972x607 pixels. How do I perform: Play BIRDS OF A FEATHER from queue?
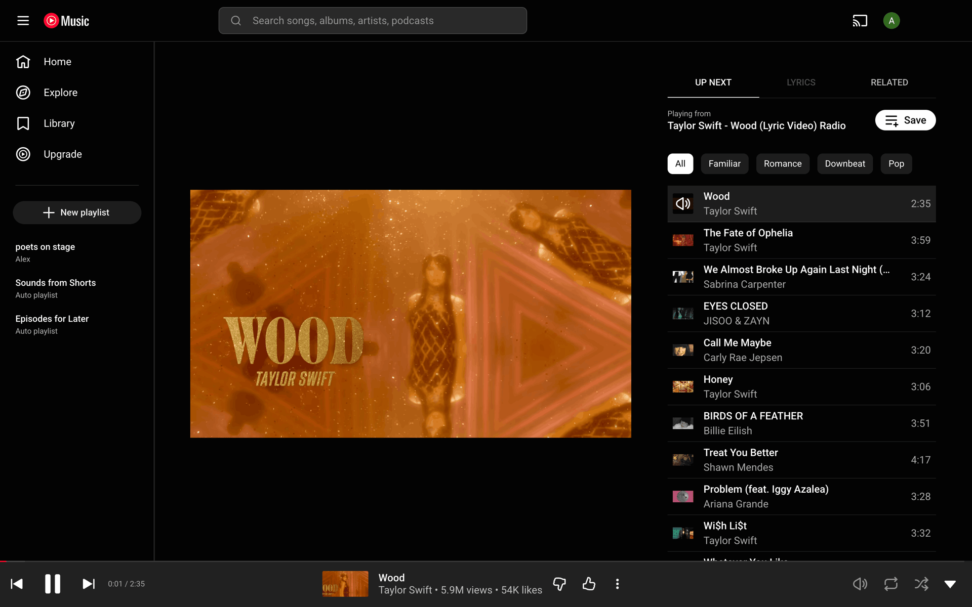tap(801, 423)
